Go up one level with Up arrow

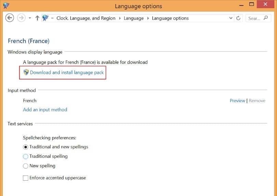[x=37, y=18]
